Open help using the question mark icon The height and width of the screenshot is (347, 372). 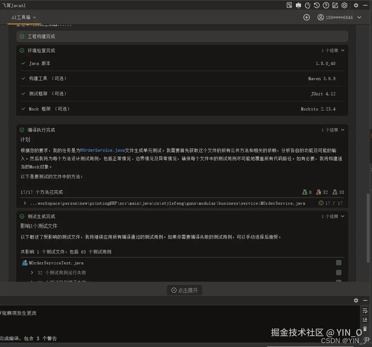[x=326, y=5]
